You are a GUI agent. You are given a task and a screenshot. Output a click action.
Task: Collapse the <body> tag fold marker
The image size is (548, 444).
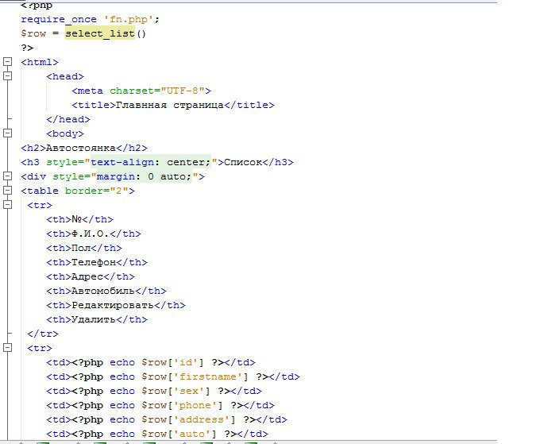[7, 133]
